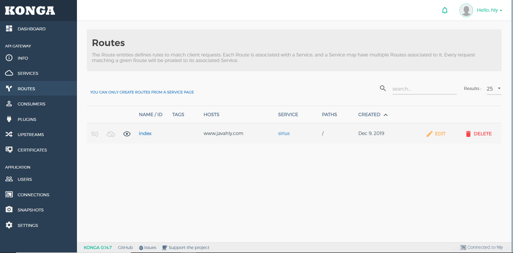This screenshot has width=513, height=253.
Task: Click the Connected to hly status
Action: pyautogui.click(x=482, y=247)
